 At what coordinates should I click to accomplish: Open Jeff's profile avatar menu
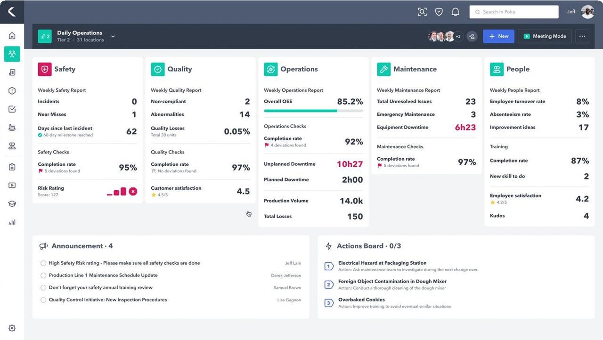[x=587, y=12]
